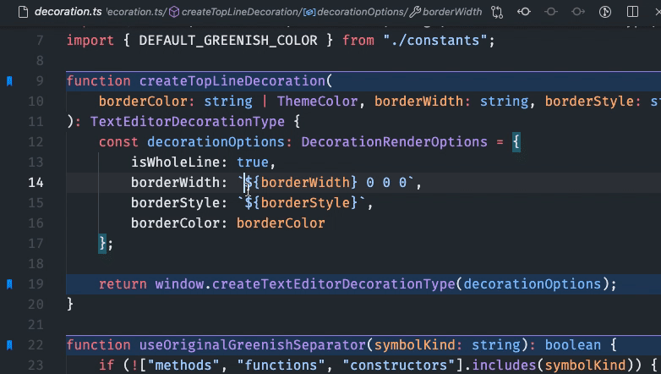Image resolution: width=661 pixels, height=374 pixels.
Task: Click useOriginalGreenishSeparator function name
Action: tap(253, 345)
